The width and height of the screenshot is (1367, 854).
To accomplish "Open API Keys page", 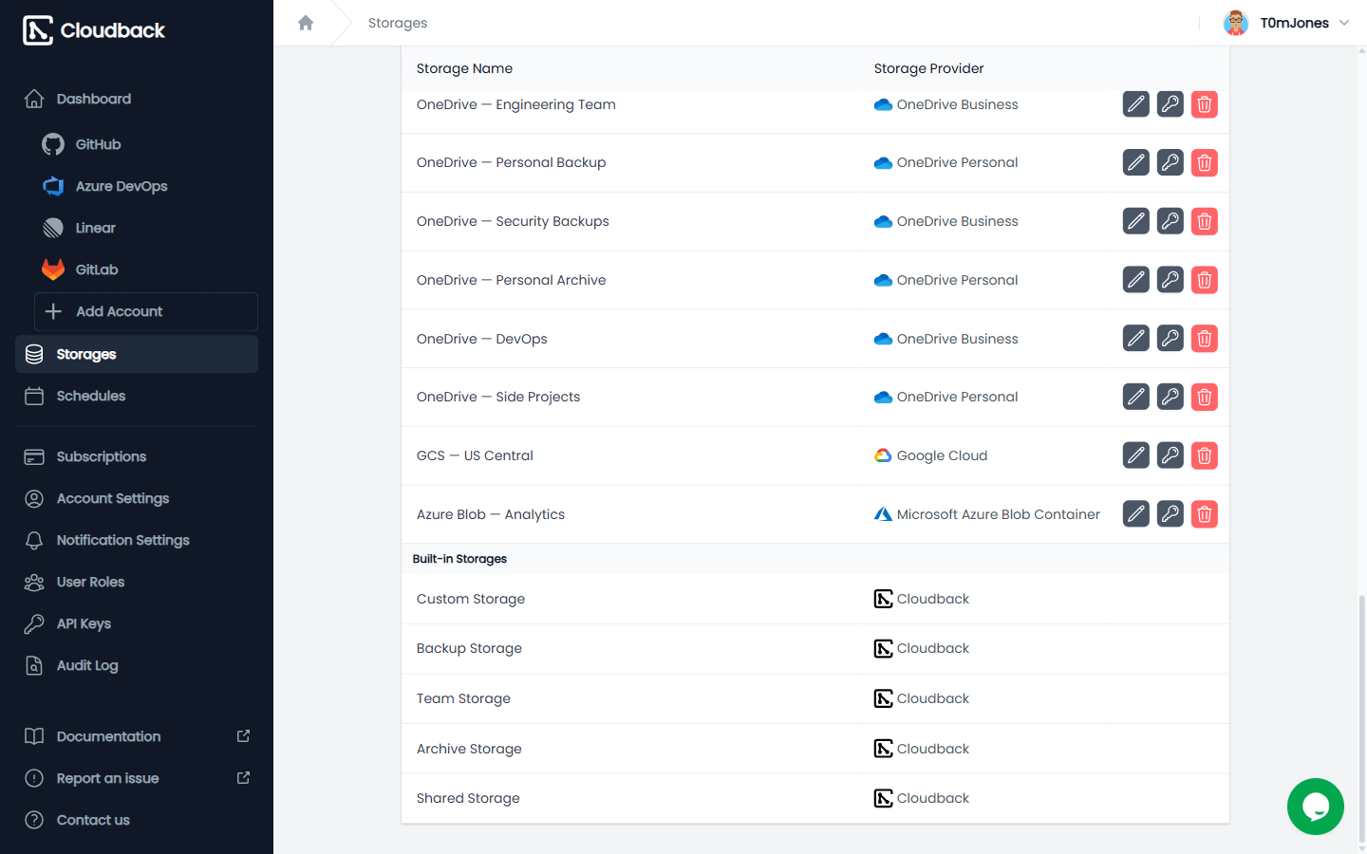I will click(x=137, y=623).
